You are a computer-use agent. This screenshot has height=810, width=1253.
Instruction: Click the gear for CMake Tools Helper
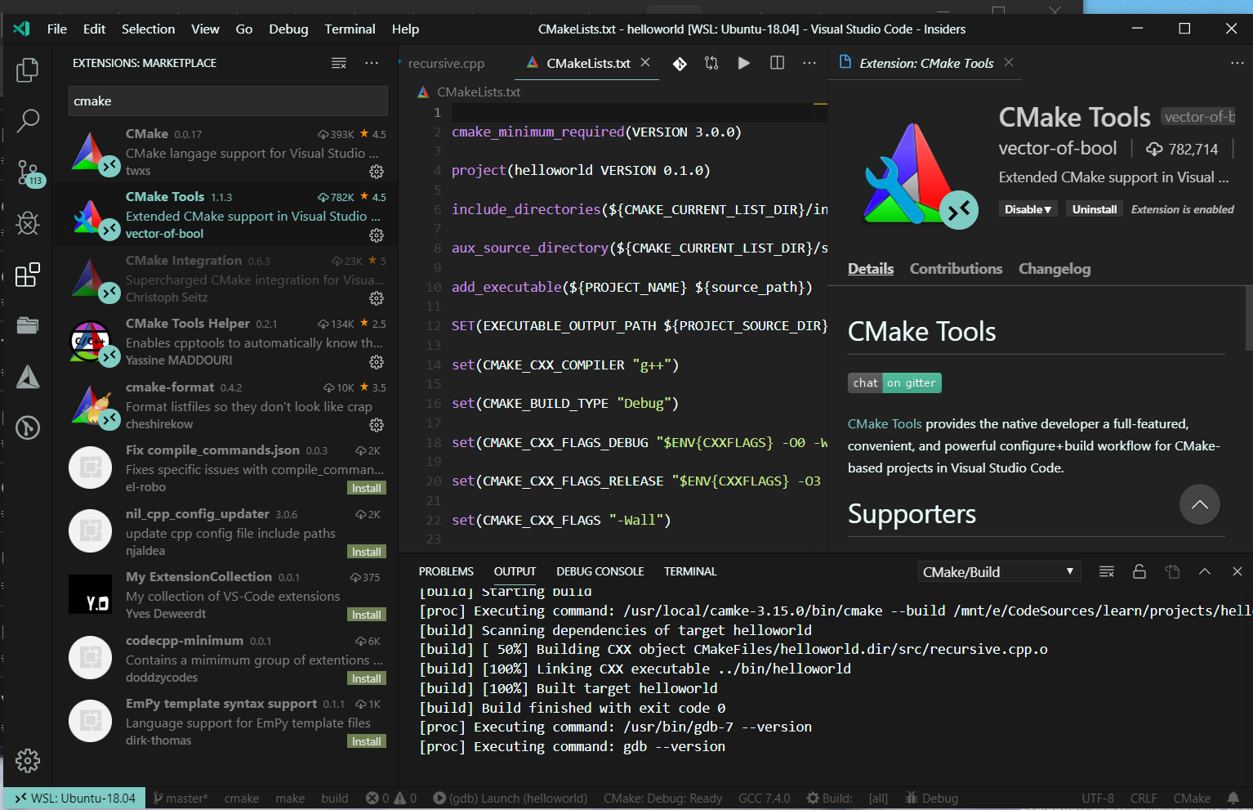coord(377,361)
